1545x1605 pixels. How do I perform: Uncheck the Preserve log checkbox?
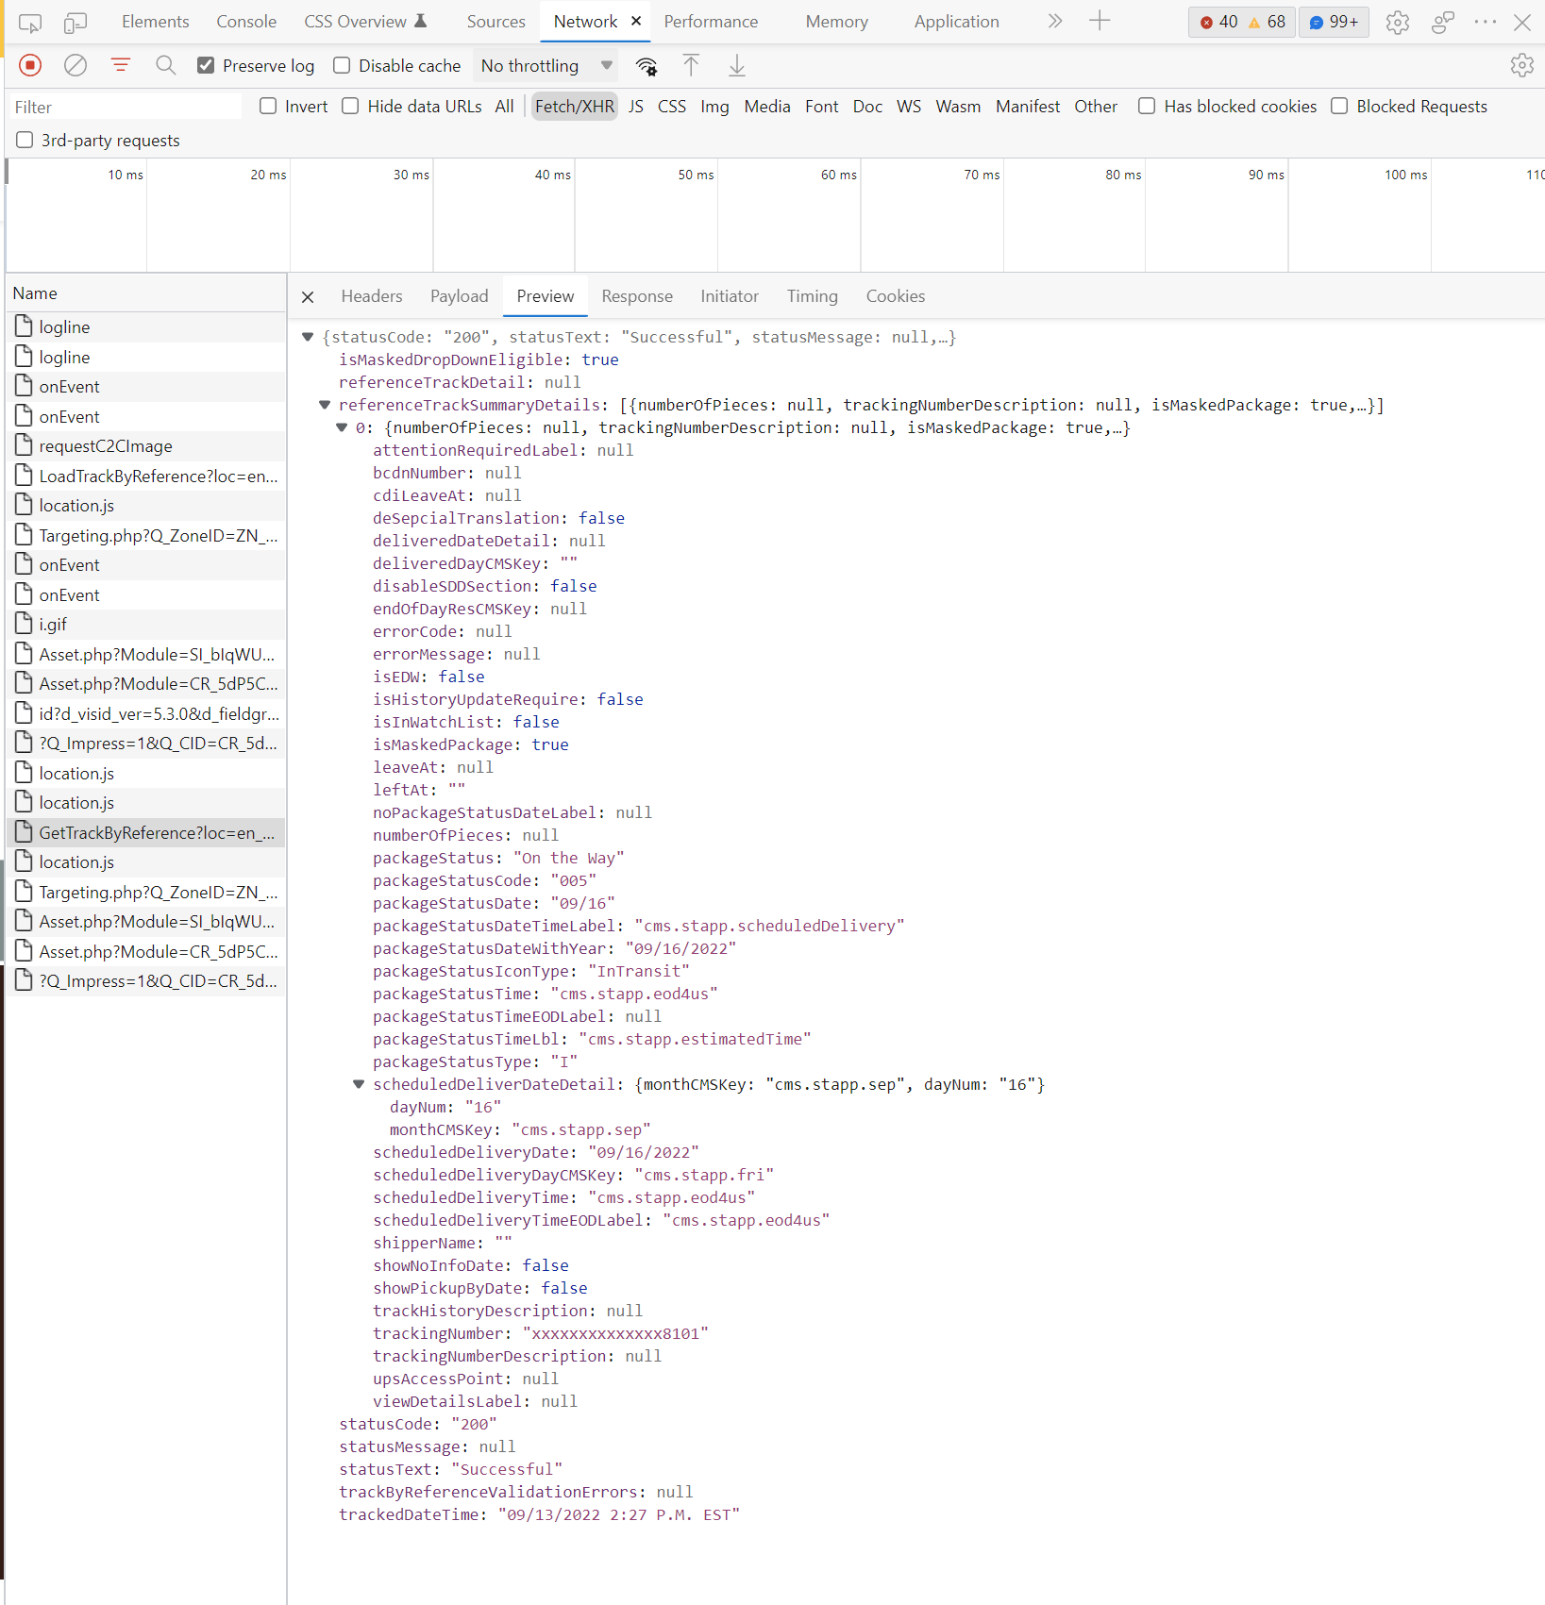click(x=206, y=65)
